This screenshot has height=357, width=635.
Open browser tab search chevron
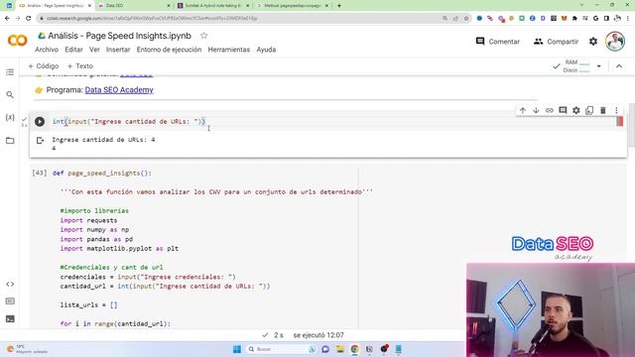(581, 5)
